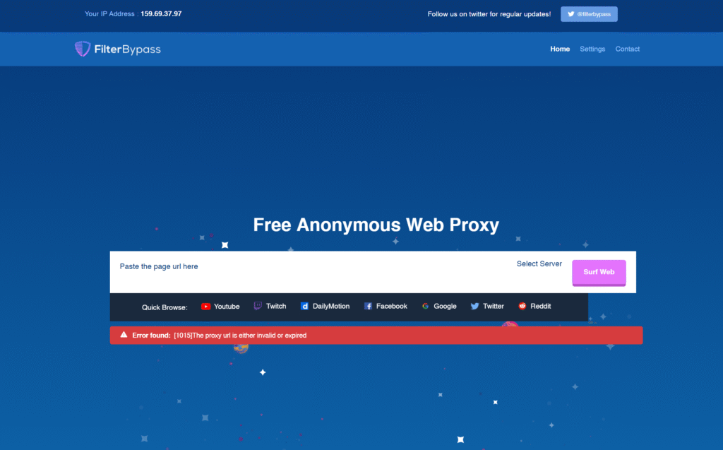723x450 pixels.
Task: Go to the Home menu item
Action: 560,49
